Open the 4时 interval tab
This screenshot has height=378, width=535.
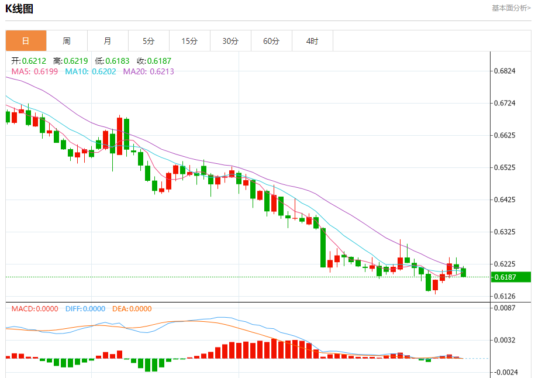pyautogui.click(x=313, y=41)
